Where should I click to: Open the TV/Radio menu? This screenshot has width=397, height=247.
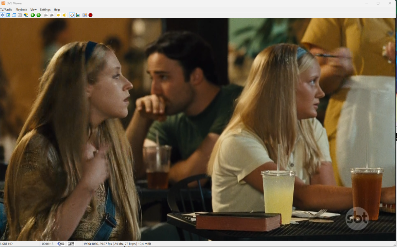(6, 9)
